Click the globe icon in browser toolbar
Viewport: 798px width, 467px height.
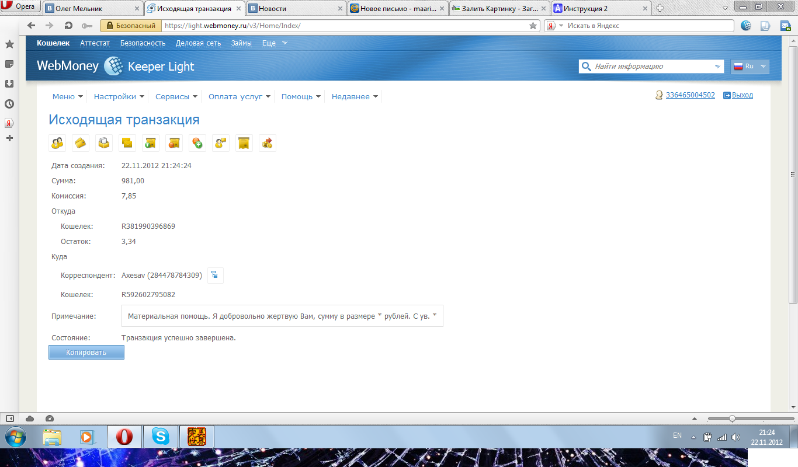pos(746,26)
